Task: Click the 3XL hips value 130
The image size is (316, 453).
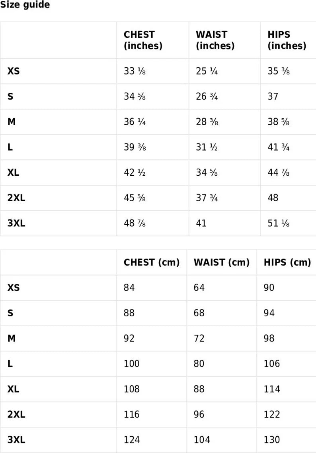Action: pyautogui.click(x=272, y=440)
